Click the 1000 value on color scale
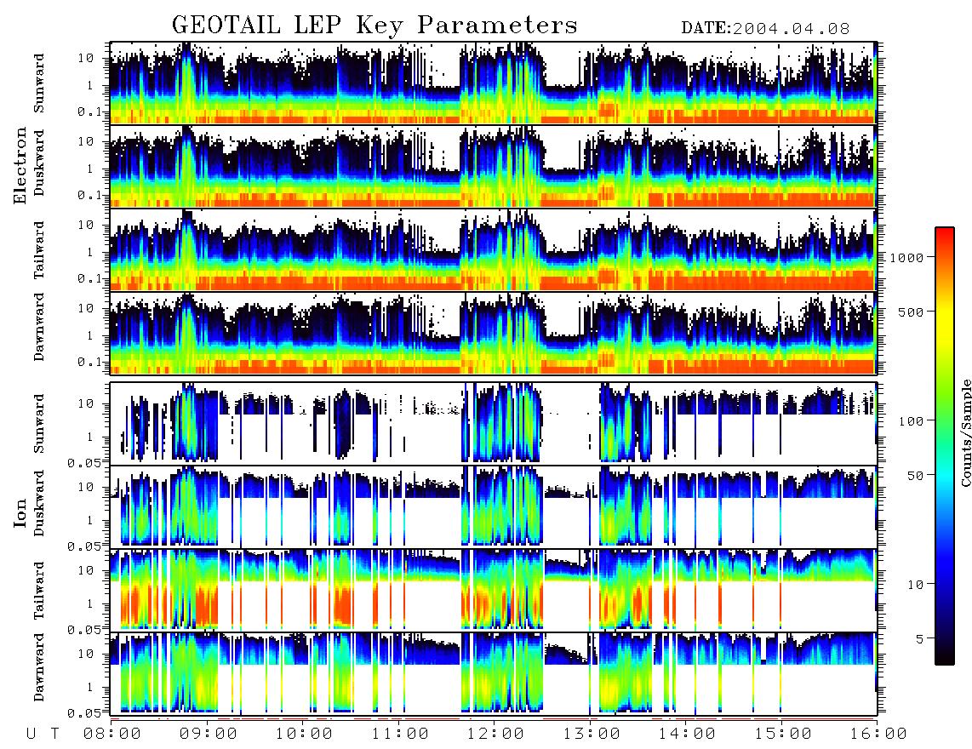 click(x=906, y=257)
